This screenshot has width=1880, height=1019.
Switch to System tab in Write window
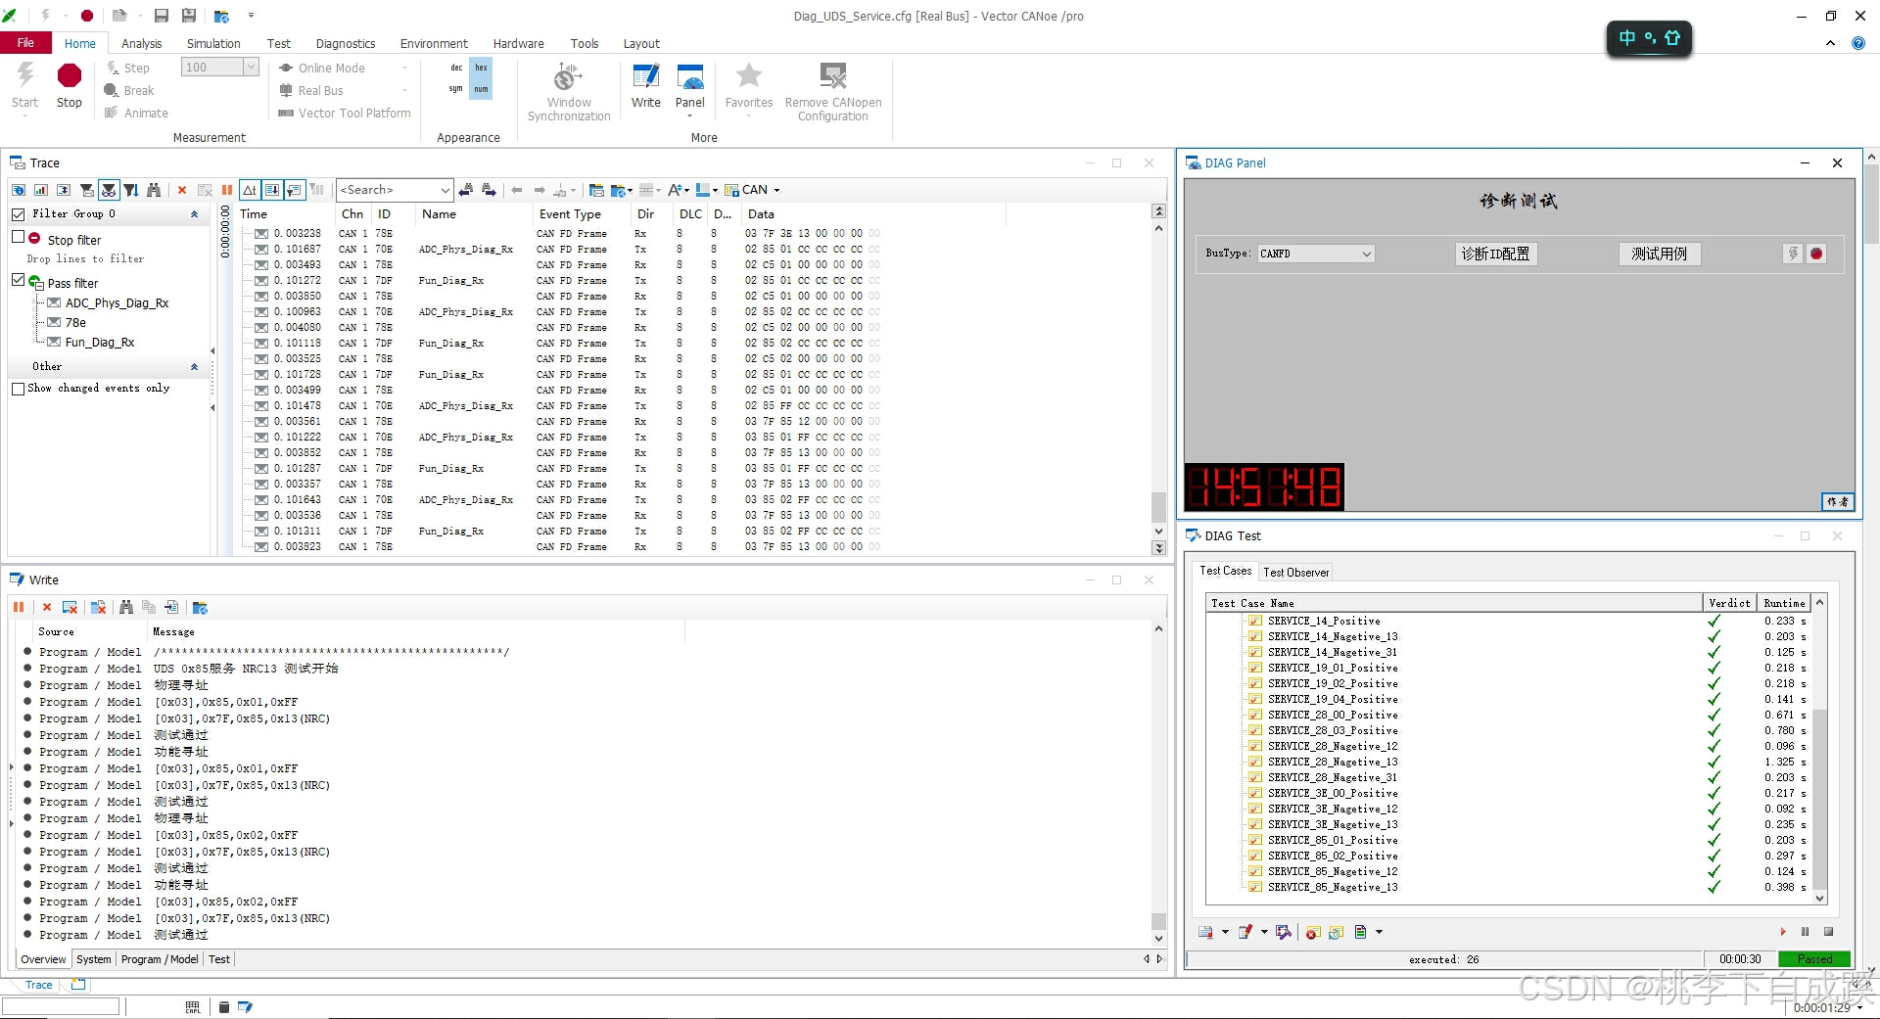94,959
